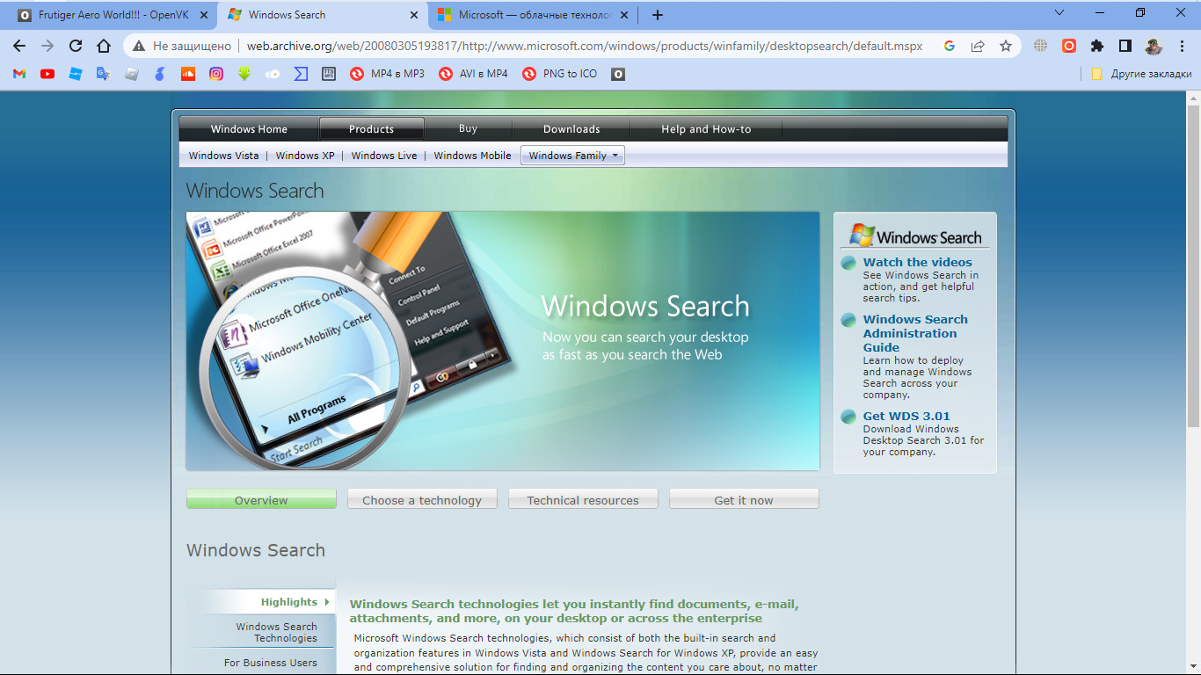The width and height of the screenshot is (1201, 675).
Task: Open the Google Translate bookmark
Action: 104,74
